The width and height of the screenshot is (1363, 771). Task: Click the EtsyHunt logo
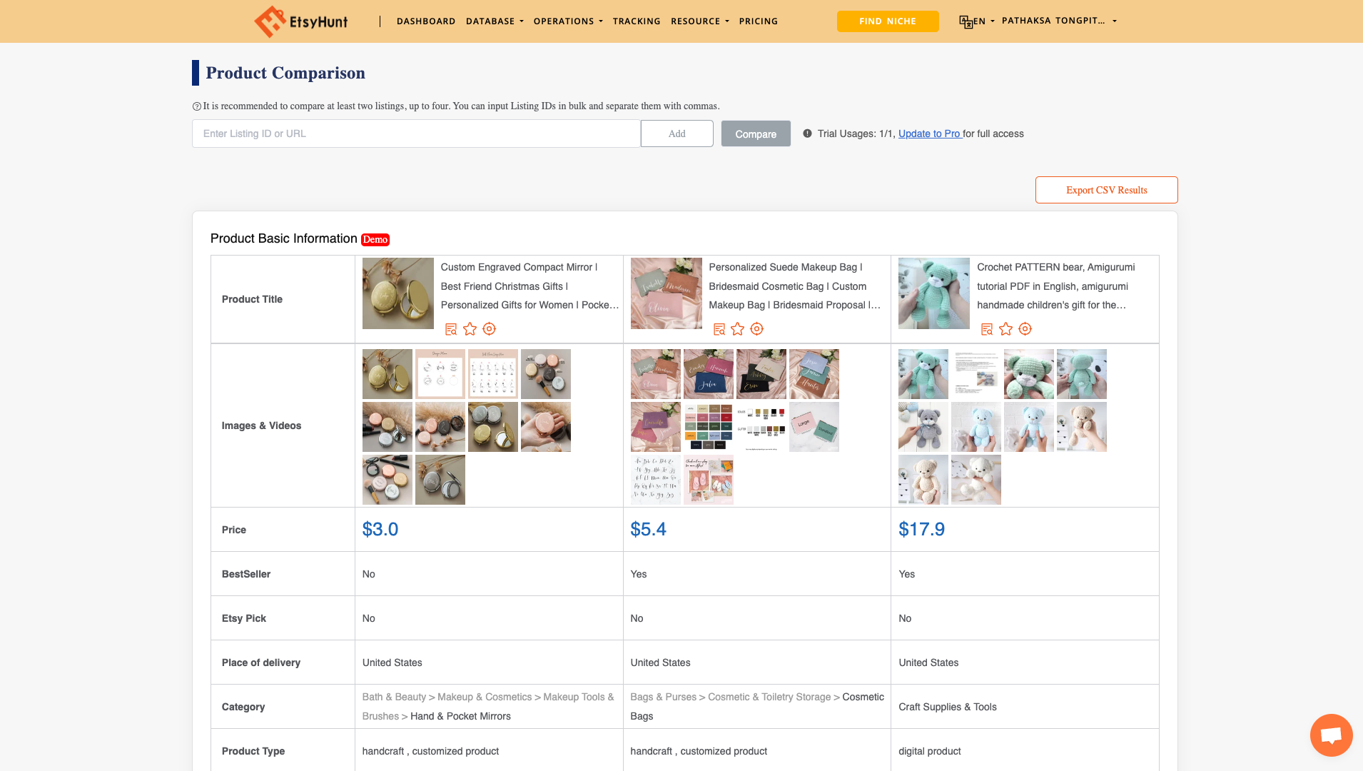coord(301,21)
